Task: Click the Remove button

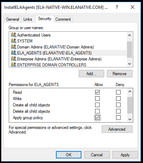Action: 120,74
